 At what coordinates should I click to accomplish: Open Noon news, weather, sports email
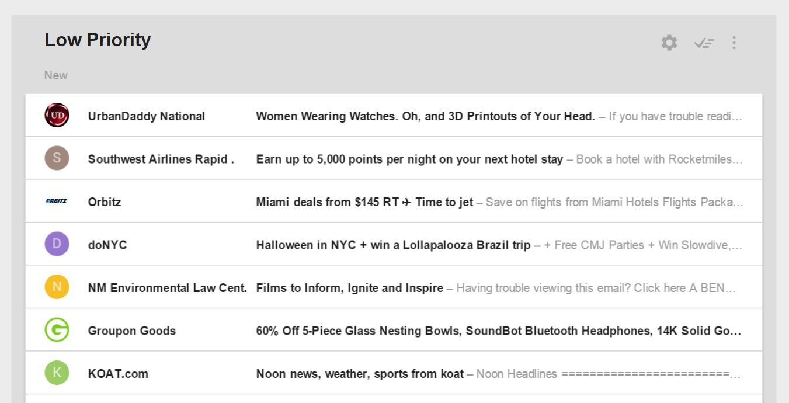(x=360, y=374)
